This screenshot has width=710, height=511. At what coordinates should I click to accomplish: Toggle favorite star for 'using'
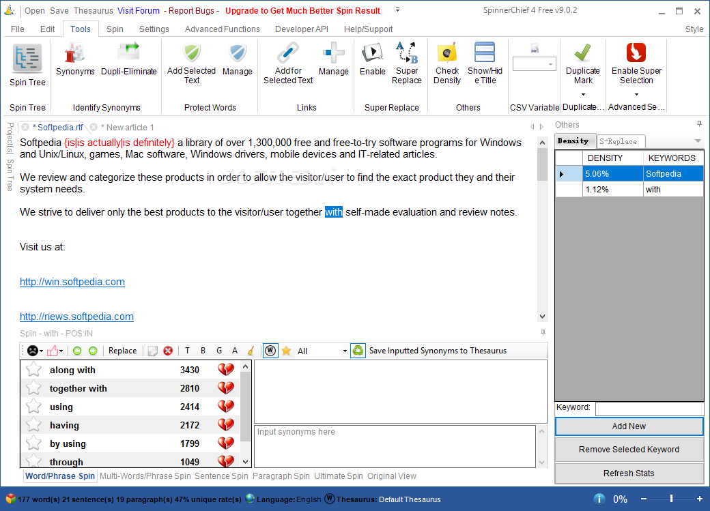click(33, 407)
